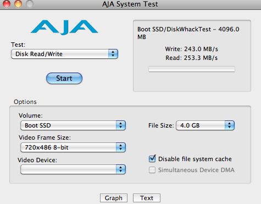Image resolution: width=261 pixels, height=204 pixels.
Task: Uncheck Disable file system cache
Action: (x=152, y=159)
